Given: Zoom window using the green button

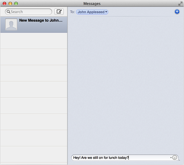Looking at the screenshot, I should tap(16, 4).
